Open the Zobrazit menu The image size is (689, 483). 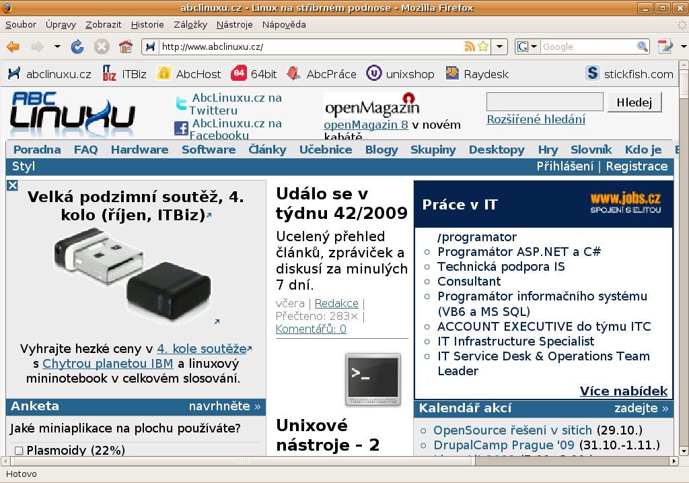103,25
